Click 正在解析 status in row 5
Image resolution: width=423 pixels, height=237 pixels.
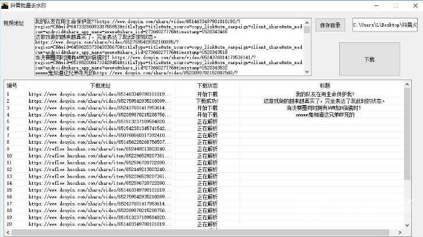(207, 122)
